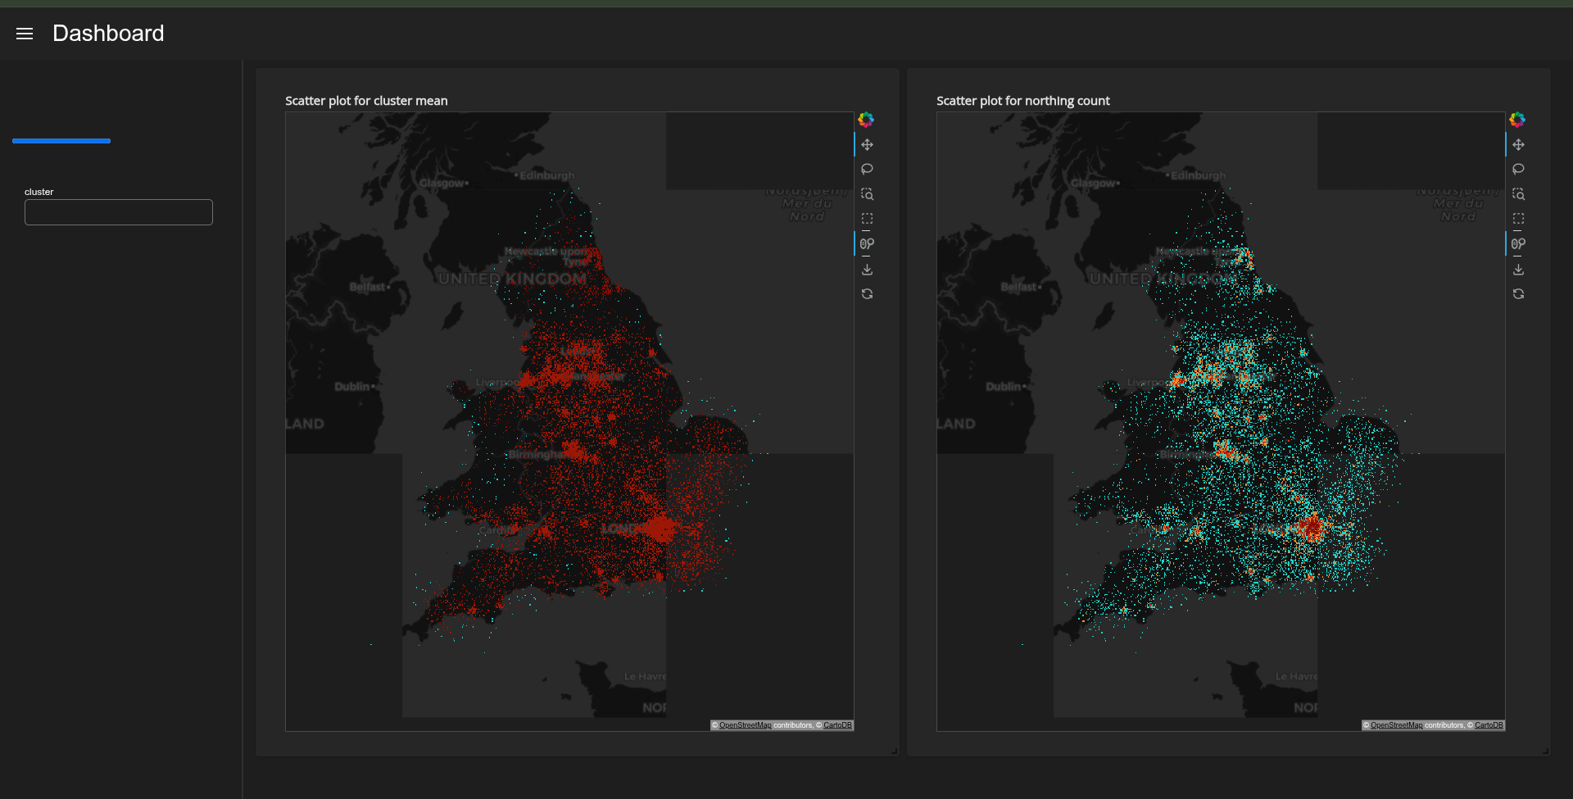The width and height of the screenshot is (1573, 799).
Task: Enable Box Zoom on northing count plot
Action: pyautogui.click(x=1518, y=194)
